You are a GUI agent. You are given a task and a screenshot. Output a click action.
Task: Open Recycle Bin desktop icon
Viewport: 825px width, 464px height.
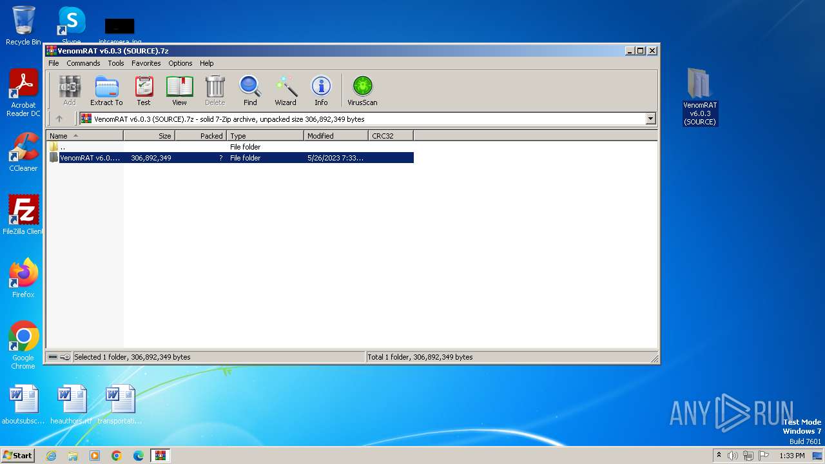pos(23,26)
